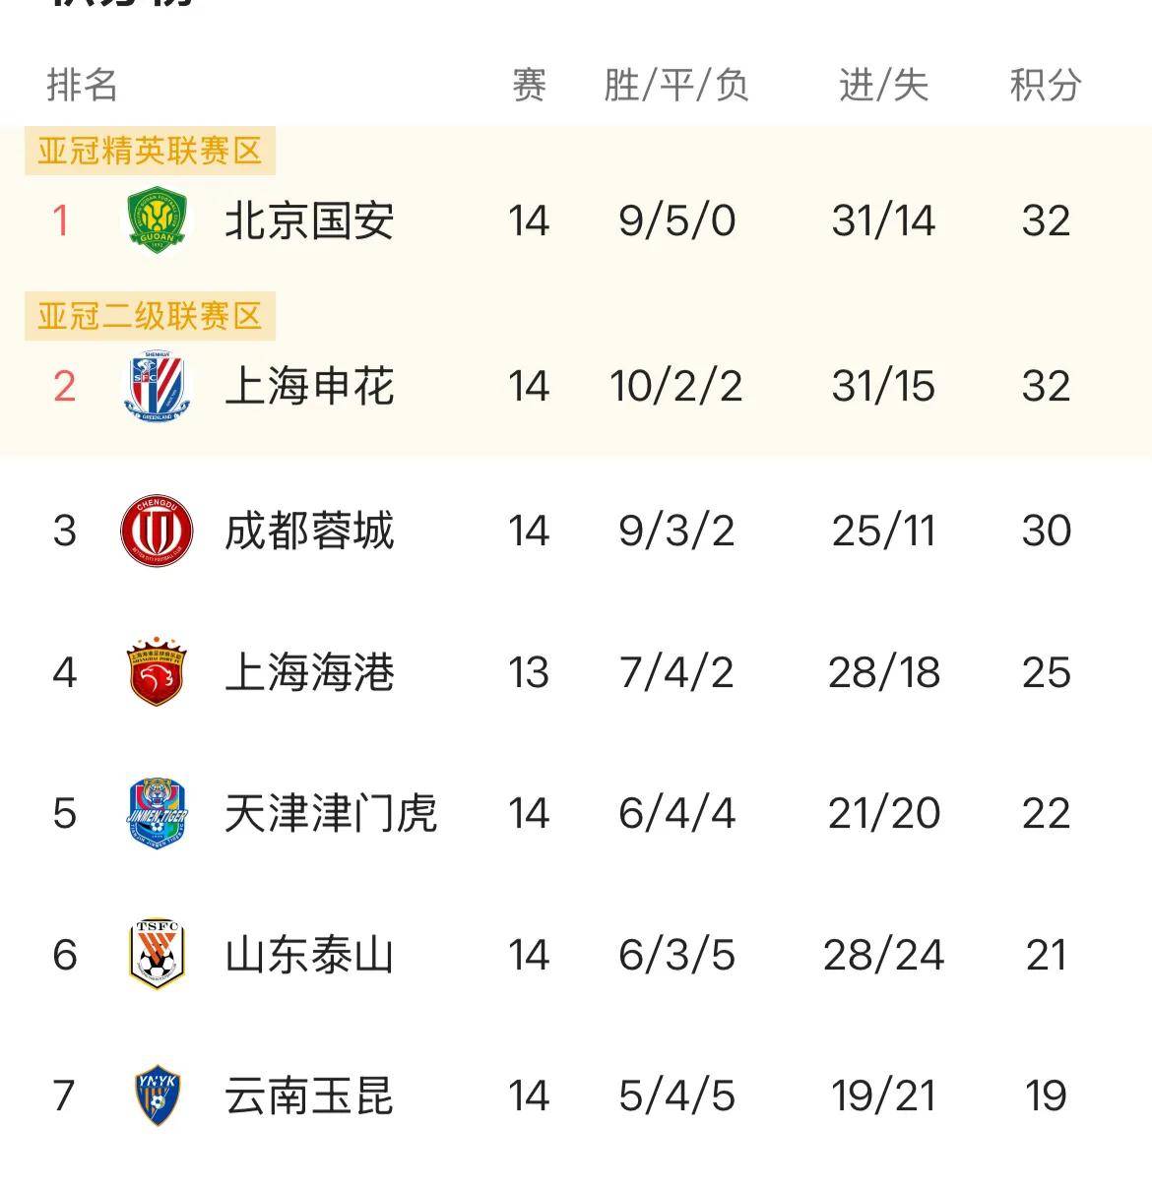Image resolution: width=1152 pixels, height=1189 pixels.
Task: Click the 亚冠精英联赛区 zone label
Action: [150, 151]
